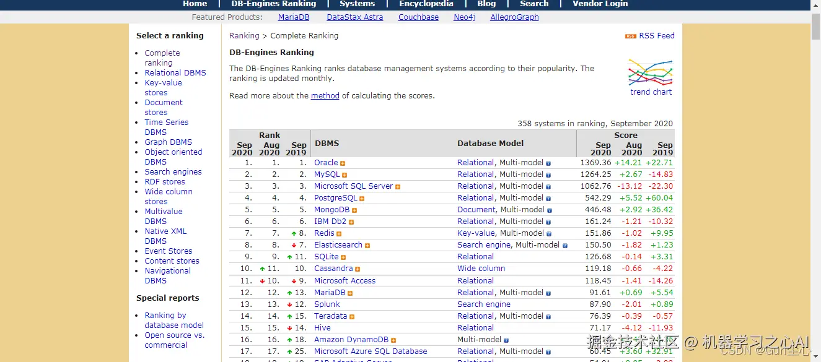Screen dimensions: 821x362
Task: Click the DataStax Astra featured product link
Action: (x=355, y=17)
